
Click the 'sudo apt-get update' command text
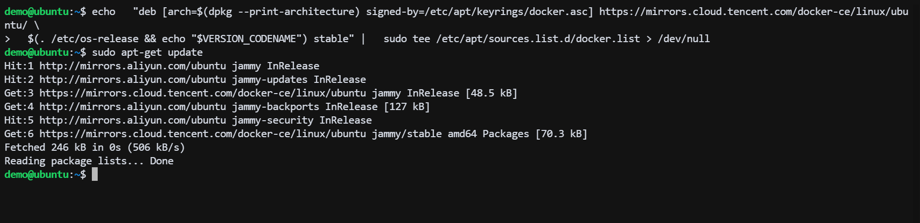point(147,52)
